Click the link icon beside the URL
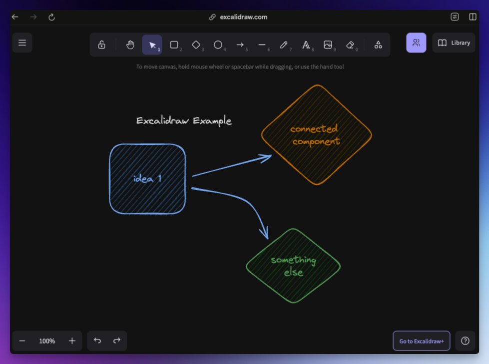The width and height of the screenshot is (489, 364). [x=212, y=17]
